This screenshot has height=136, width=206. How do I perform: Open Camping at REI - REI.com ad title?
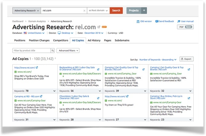click(x=27, y=96)
